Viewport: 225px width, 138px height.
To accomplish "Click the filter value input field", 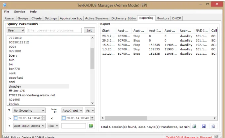I will (x=74, y=126).
